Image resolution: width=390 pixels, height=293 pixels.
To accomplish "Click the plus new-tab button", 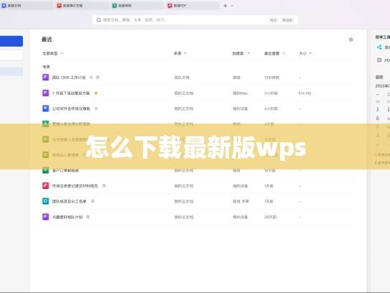I will pyautogui.click(x=225, y=6).
